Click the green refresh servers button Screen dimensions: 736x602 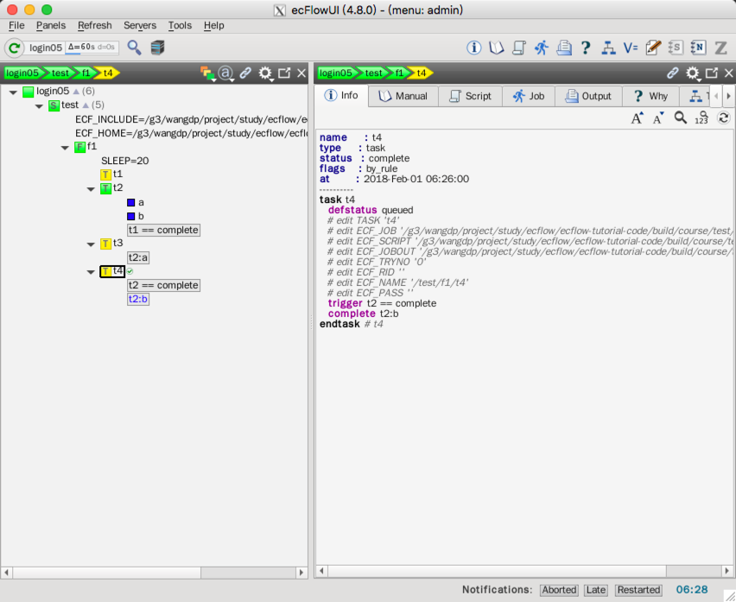[x=14, y=48]
